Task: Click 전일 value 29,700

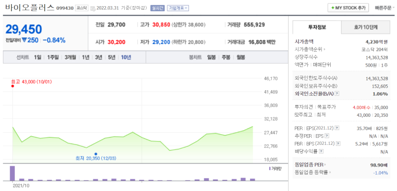Action: click(117, 25)
